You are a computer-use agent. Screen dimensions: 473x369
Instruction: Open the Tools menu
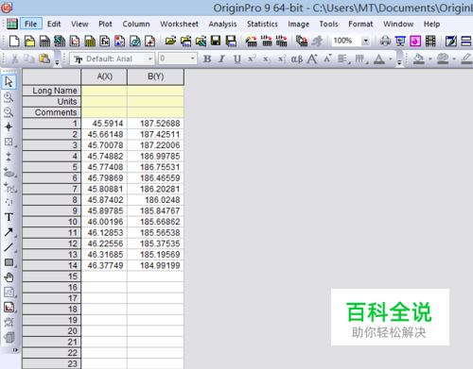click(328, 24)
